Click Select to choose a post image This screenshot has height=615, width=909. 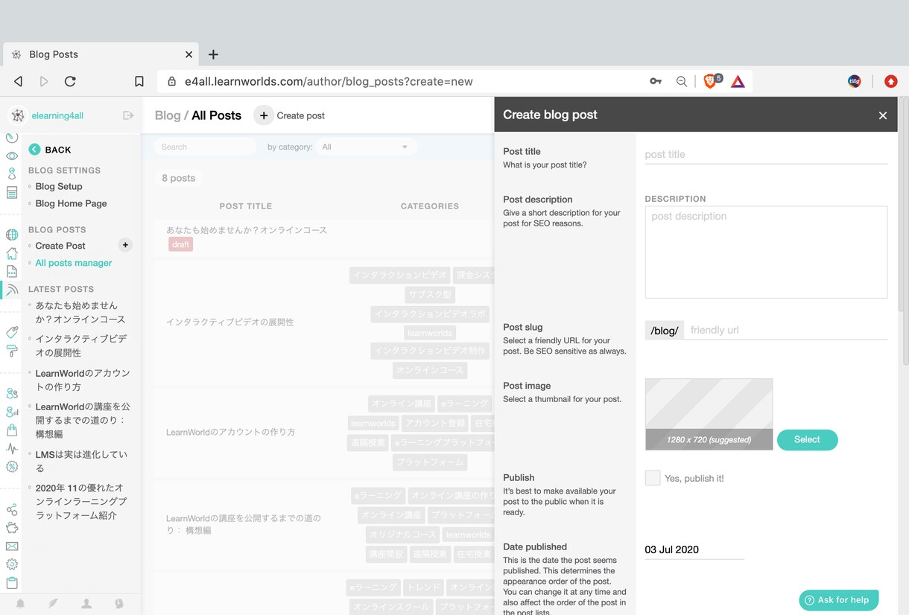click(x=807, y=440)
